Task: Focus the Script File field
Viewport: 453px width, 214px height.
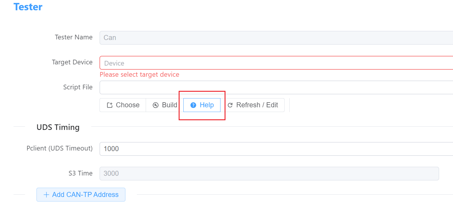Action: click(276, 88)
